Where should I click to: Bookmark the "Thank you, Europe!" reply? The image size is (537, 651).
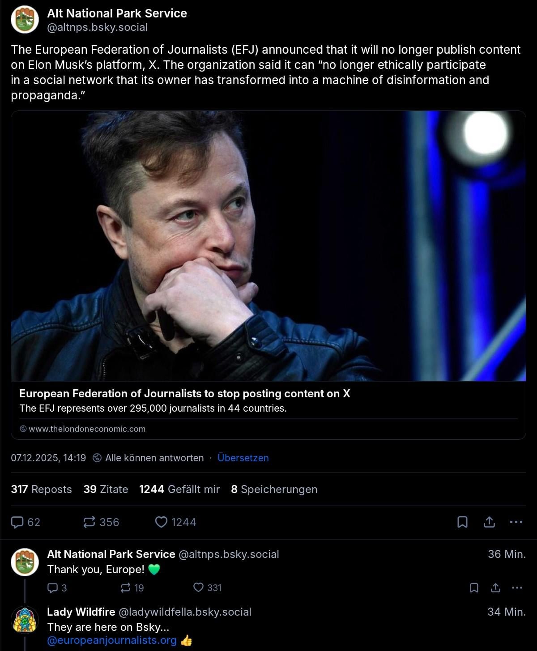tap(474, 587)
